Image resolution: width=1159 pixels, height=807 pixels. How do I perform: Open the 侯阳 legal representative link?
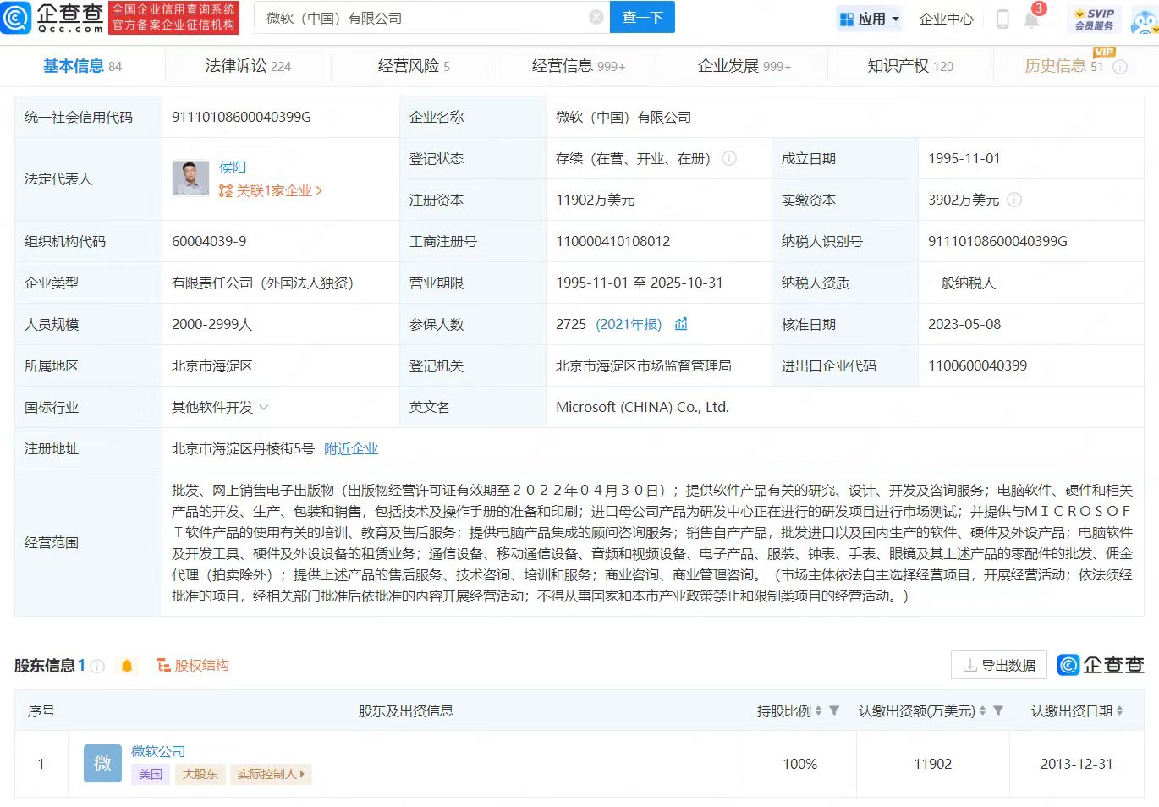[233, 167]
